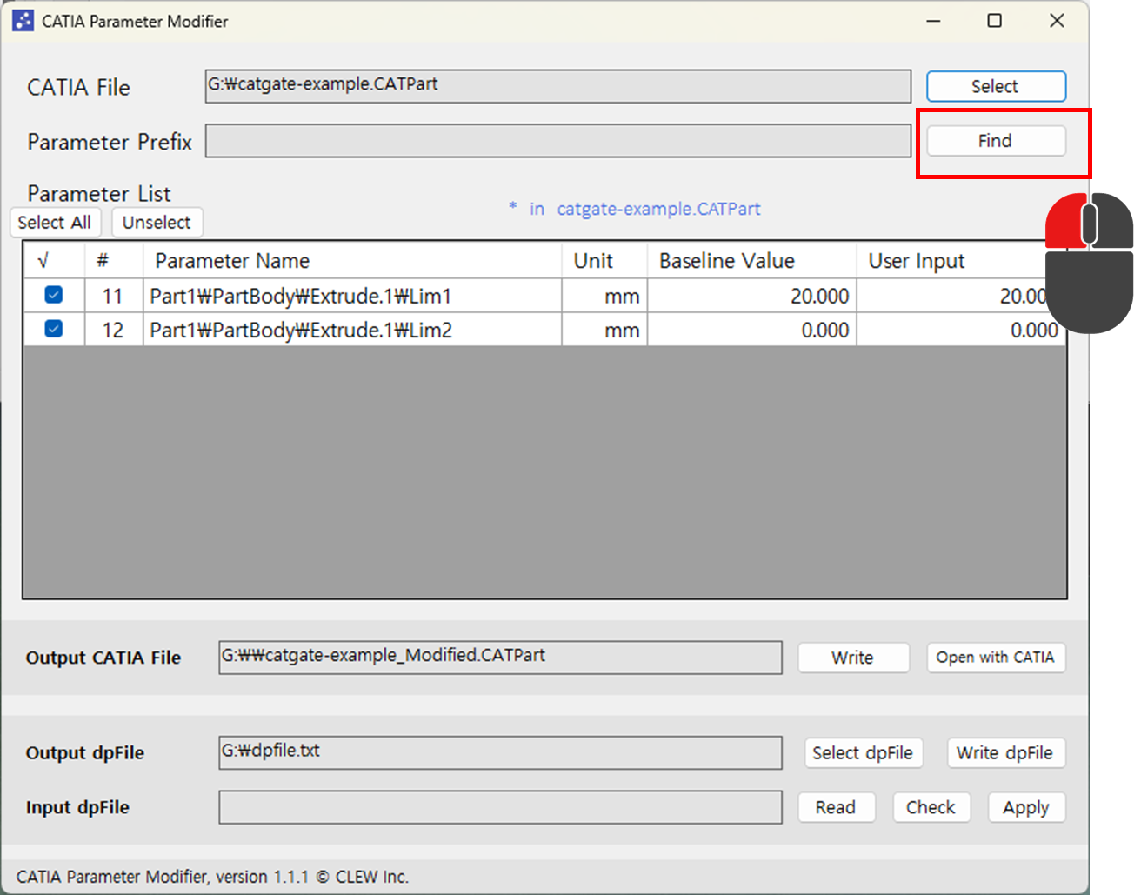Screen dimensions: 1141x895
Task: Click the Unit column header
Action: [604, 261]
